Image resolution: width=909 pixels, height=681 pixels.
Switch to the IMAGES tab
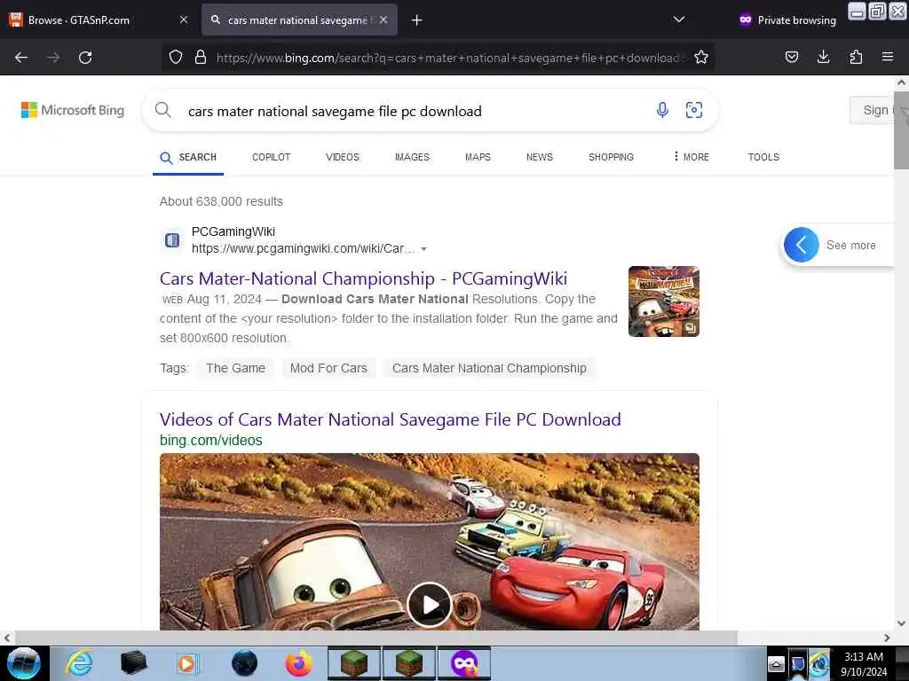(x=412, y=158)
